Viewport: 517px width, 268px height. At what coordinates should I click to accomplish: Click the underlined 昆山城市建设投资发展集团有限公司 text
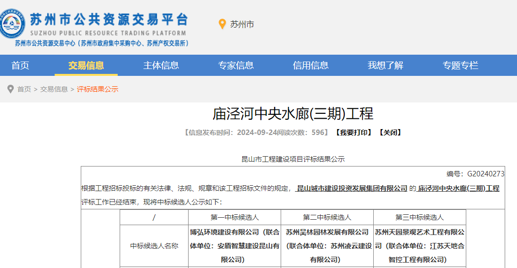(352, 188)
